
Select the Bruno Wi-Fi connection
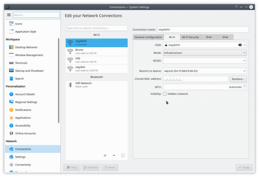[x=96, y=52]
